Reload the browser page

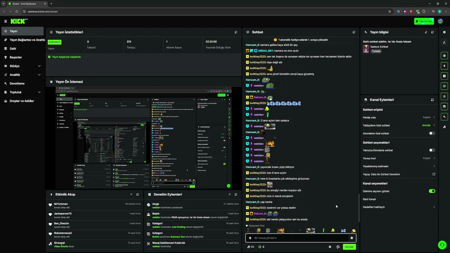pos(17,11)
